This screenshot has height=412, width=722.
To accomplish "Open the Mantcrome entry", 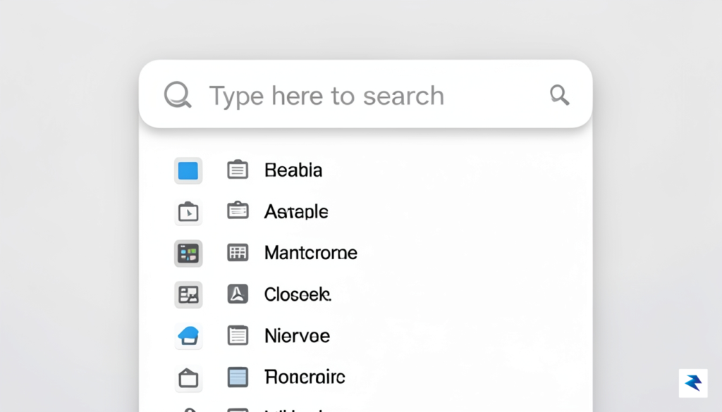I will (x=311, y=253).
